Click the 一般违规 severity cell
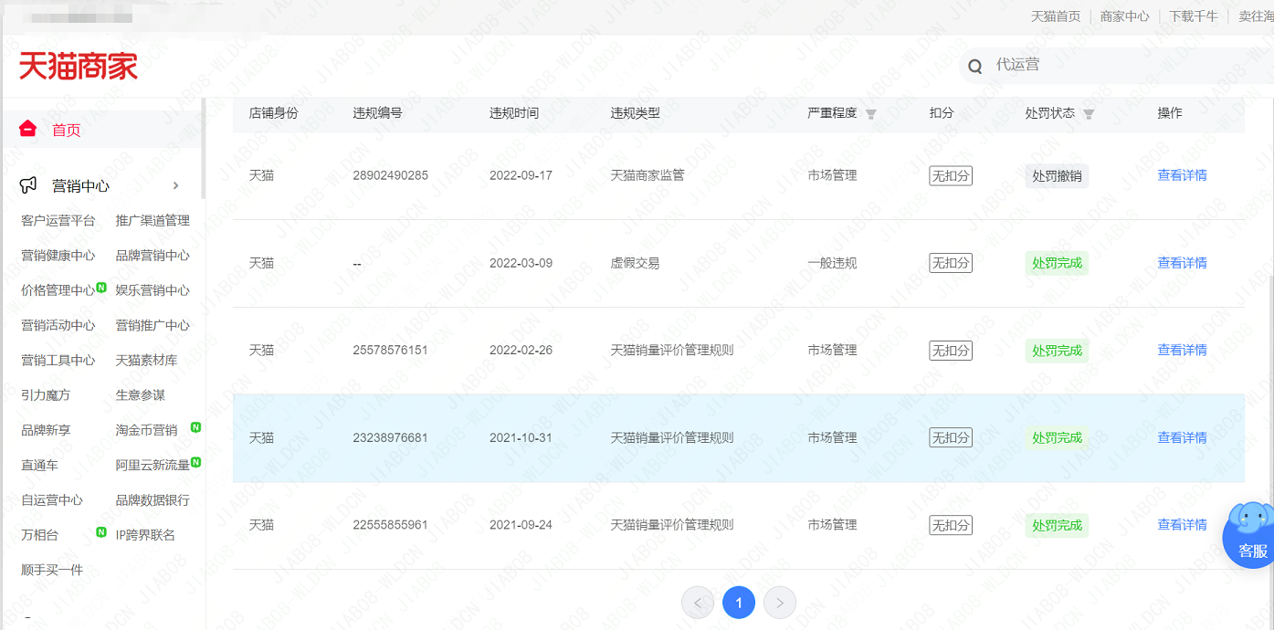1274x630 pixels. 832,263
